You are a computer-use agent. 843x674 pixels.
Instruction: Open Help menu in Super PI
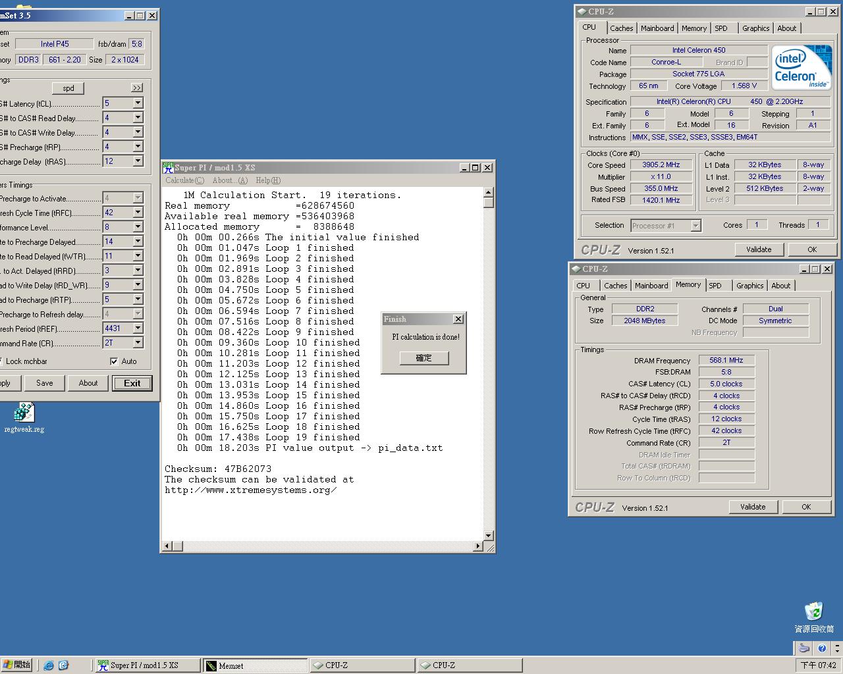[268, 180]
